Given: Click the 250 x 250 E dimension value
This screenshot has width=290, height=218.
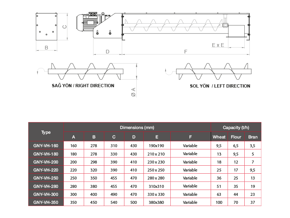Looking at the screenshot, I should point(156,170).
